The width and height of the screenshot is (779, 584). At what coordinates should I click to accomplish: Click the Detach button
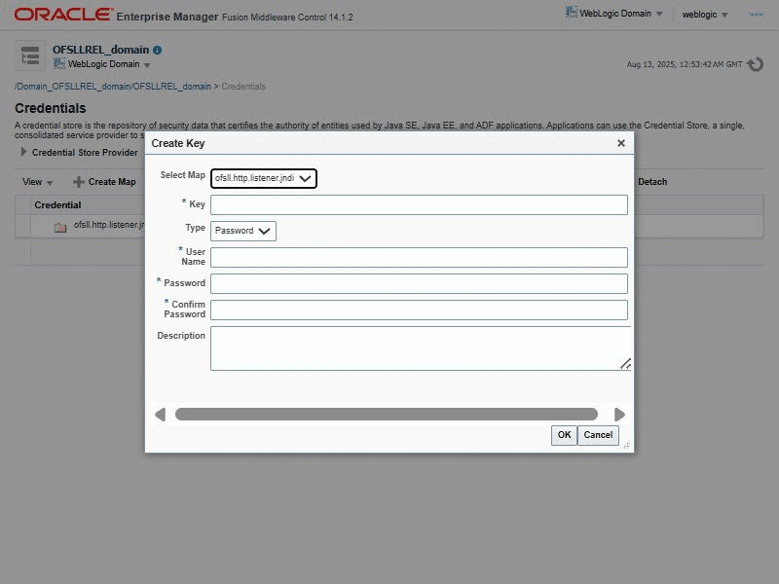[652, 182]
